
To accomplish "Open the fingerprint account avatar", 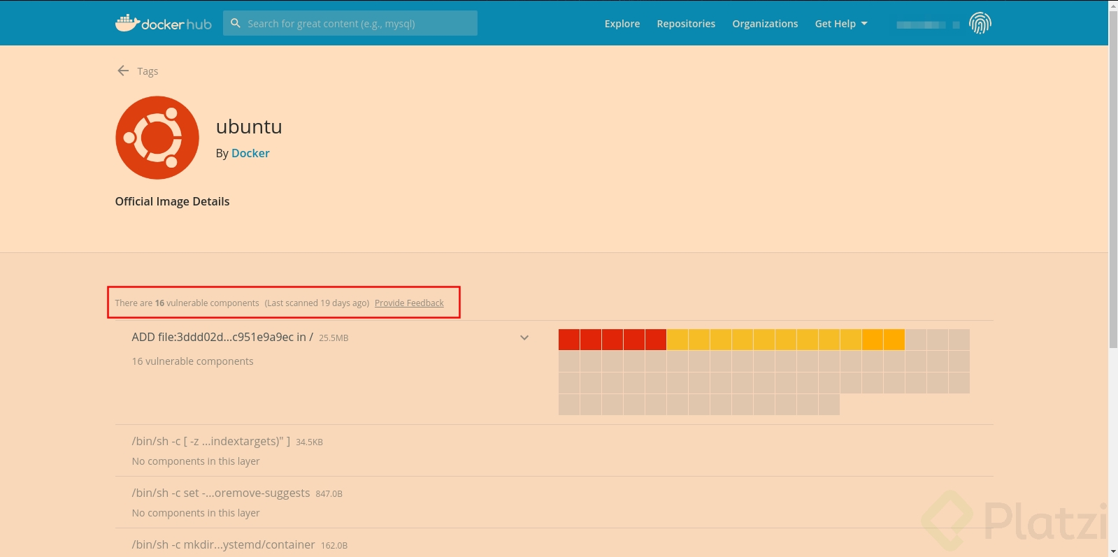I will (x=980, y=23).
